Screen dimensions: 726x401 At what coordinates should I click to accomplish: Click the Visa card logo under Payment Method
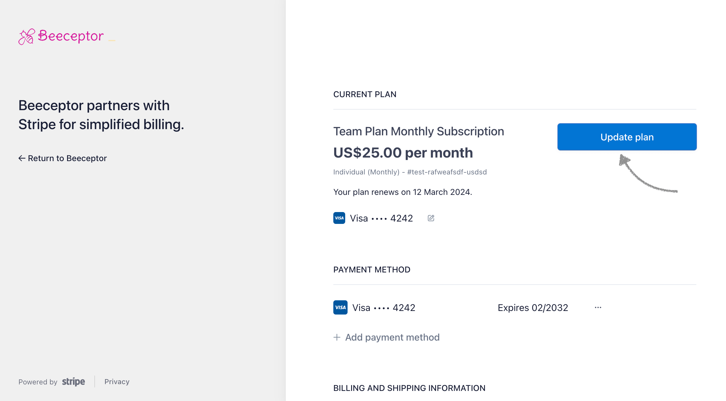coord(340,307)
